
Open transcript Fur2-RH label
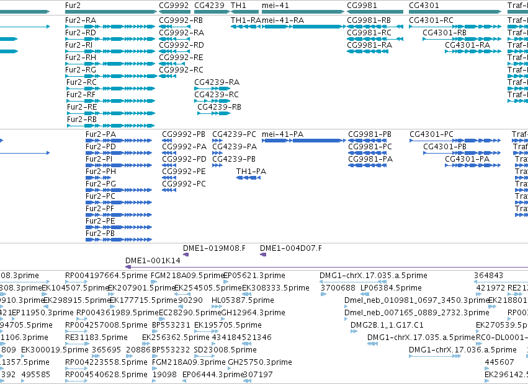[x=81, y=58]
